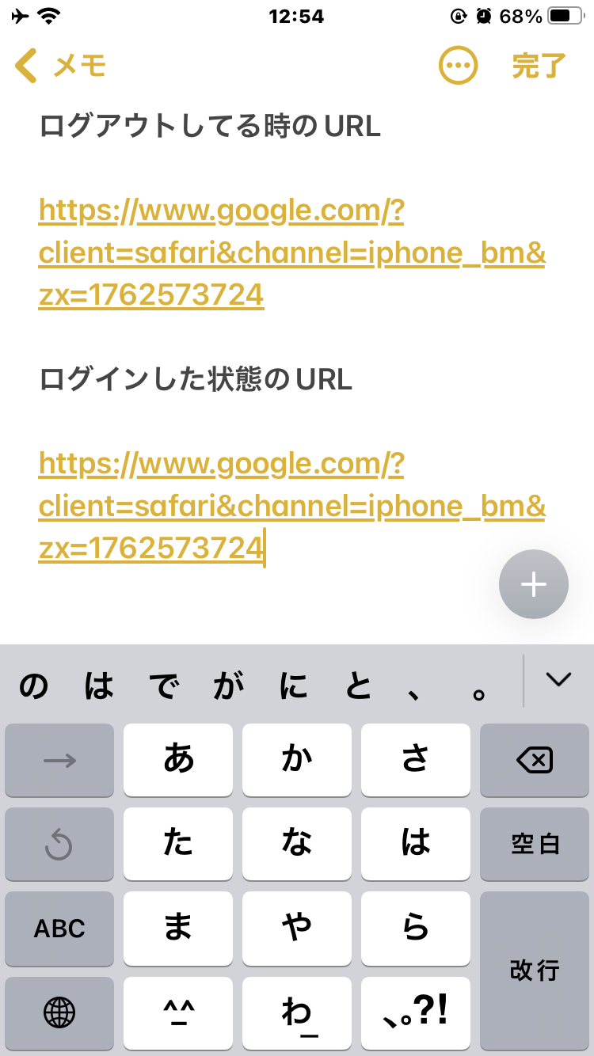Select the ログインした状態のURL heading text

pos(196,379)
